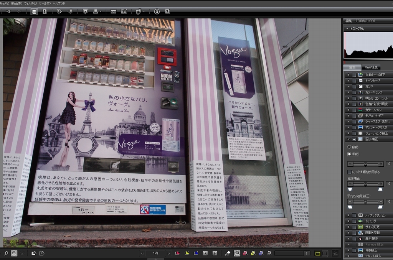Screen dimensions: 393x260
Task: Click the print icon in the toolbar
Action: point(96,12)
